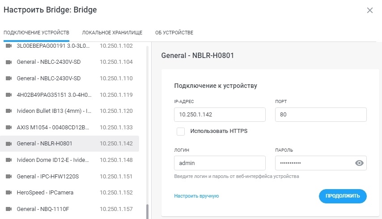The width and height of the screenshot is (382, 219).
Task: Switch to Подключение устройств tab
Action: [36, 33]
